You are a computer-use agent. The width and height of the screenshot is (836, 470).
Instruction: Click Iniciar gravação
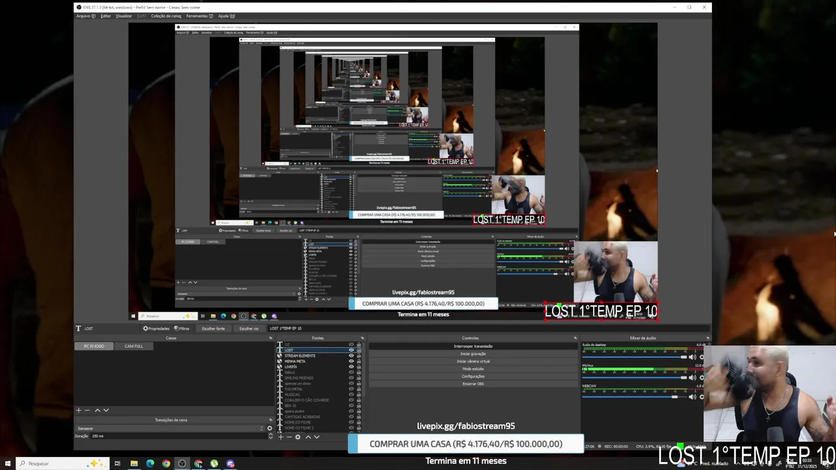pyautogui.click(x=474, y=354)
